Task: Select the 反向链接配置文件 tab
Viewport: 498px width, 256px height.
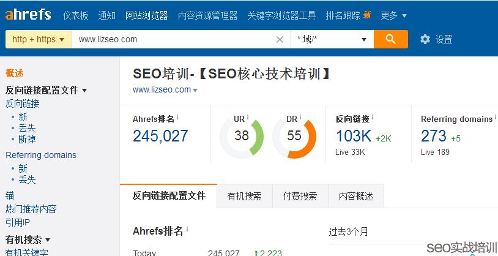Action: 169,195
